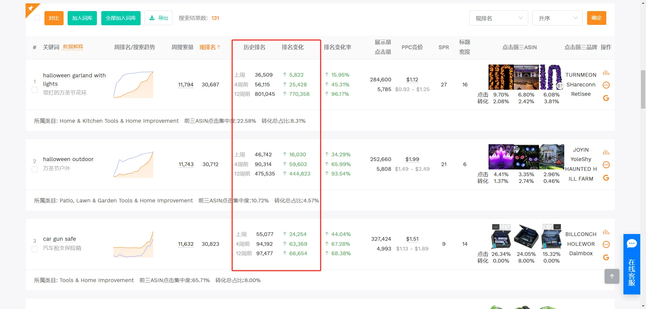Viewport: 646px width, 309px height.
Task: Open glowing eyes ASIN thumbnail with 3.35% clicks
Action: (x=526, y=157)
